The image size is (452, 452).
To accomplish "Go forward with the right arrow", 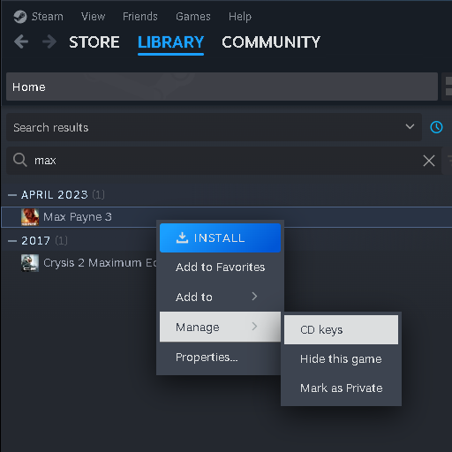I will [49, 41].
